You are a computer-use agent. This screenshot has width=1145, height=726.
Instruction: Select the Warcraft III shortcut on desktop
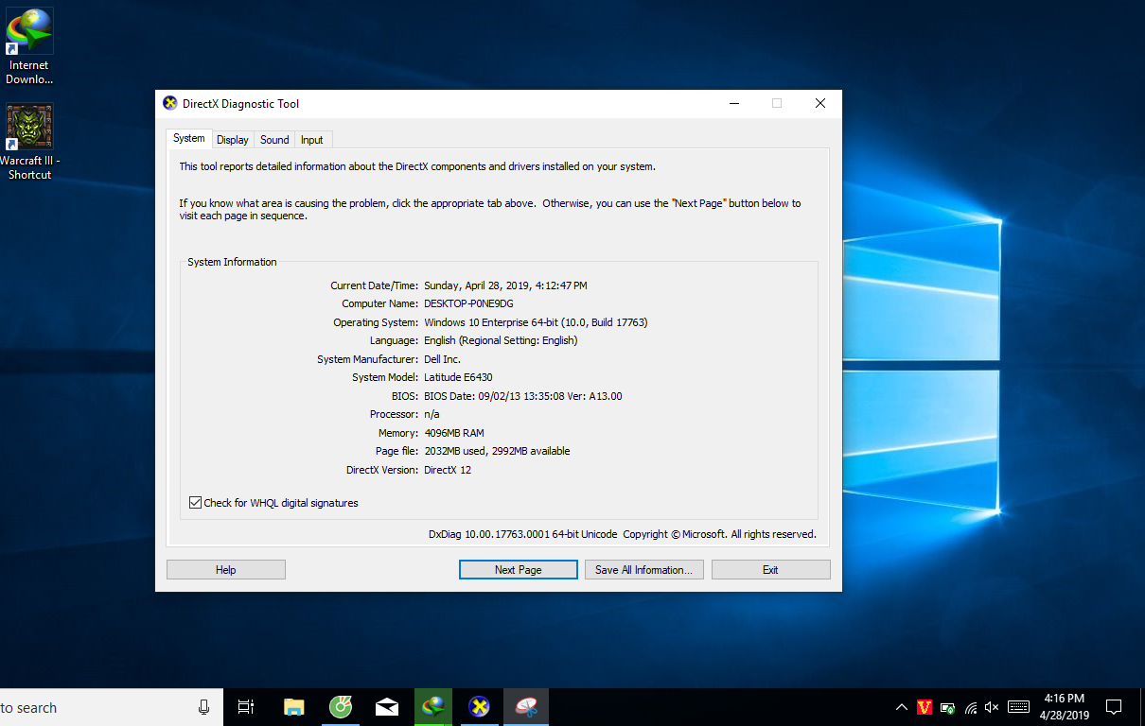point(29,142)
